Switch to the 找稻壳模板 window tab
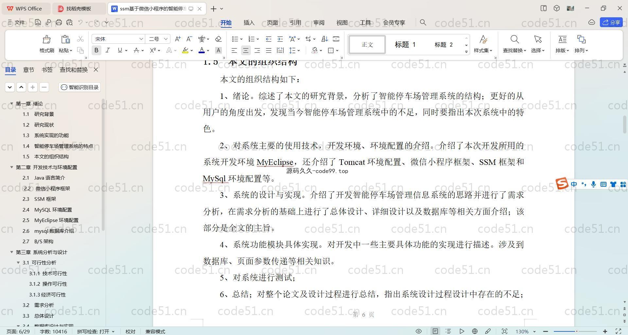628x335 pixels. pyautogui.click(x=79, y=8)
